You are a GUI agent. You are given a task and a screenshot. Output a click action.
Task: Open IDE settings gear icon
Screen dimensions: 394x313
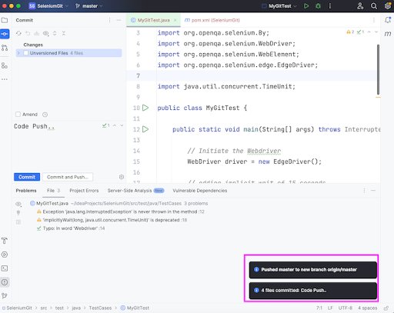[388, 6]
